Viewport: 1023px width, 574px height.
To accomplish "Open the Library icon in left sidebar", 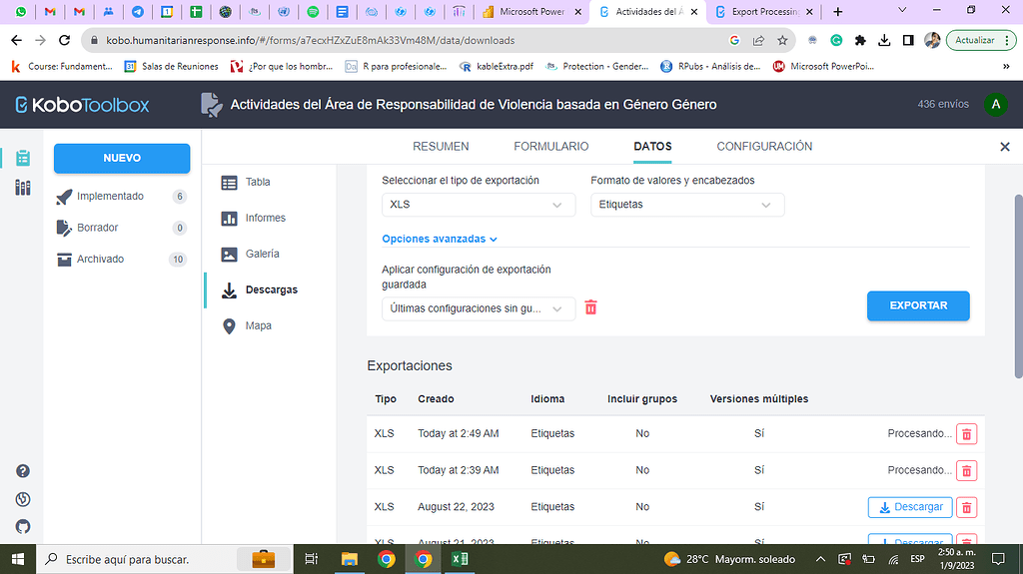I will click(x=22, y=188).
